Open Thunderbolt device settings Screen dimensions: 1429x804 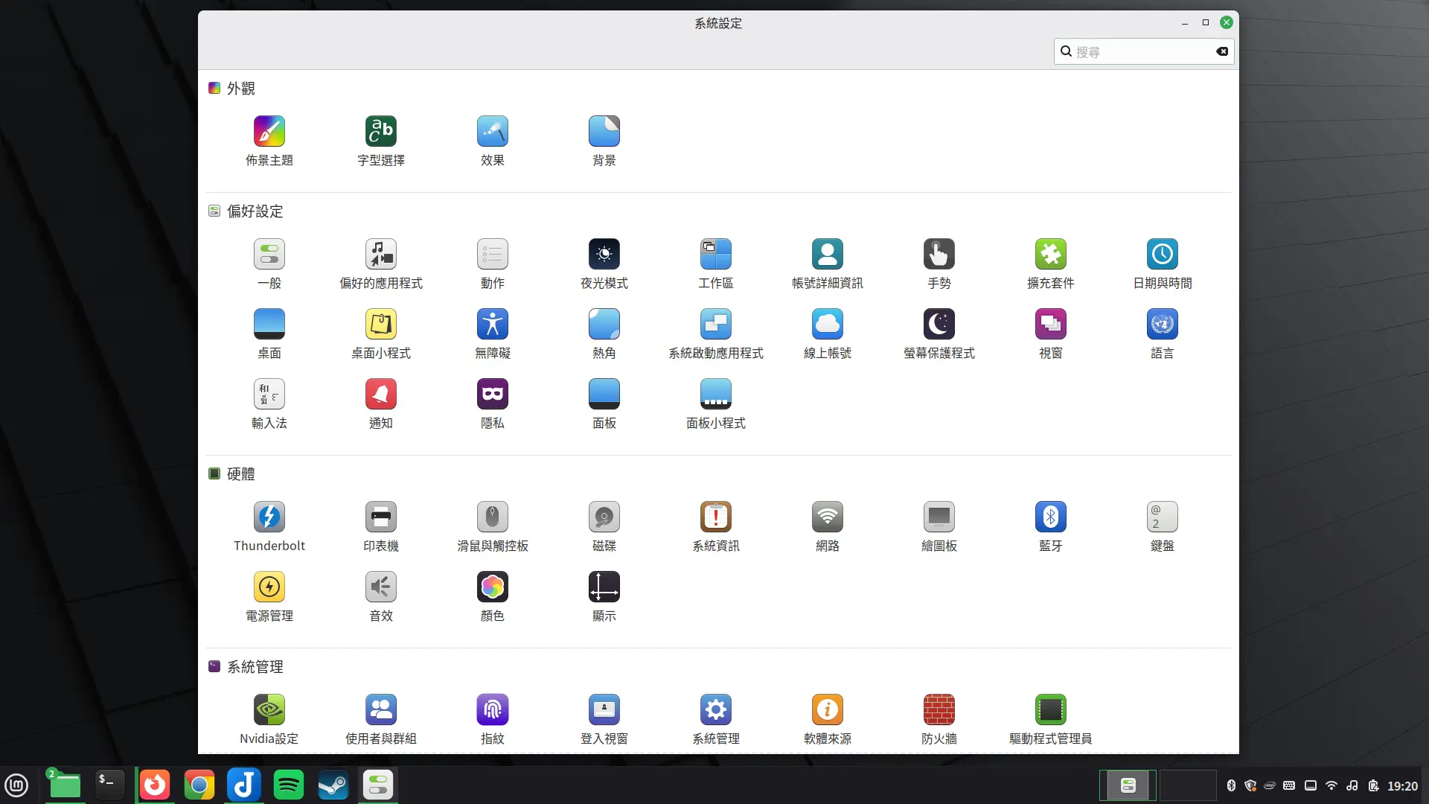coord(269,525)
